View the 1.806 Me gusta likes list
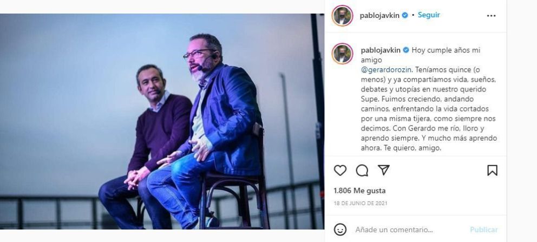 [359, 191]
